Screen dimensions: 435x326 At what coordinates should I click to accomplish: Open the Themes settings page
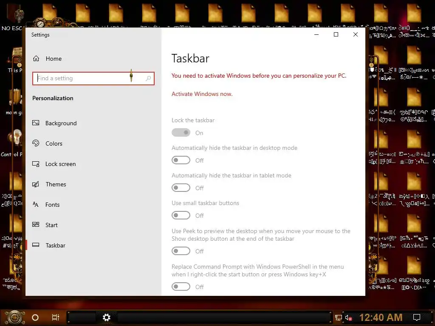[56, 184]
